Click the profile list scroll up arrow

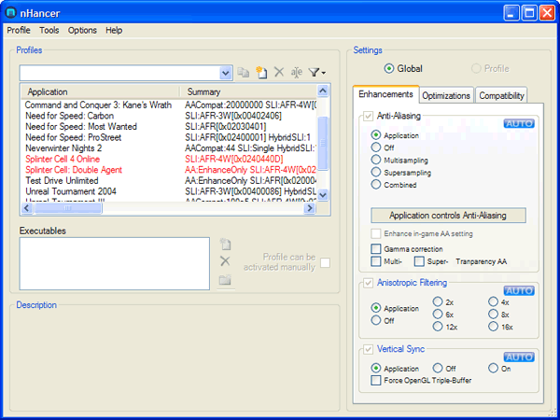point(323,91)
